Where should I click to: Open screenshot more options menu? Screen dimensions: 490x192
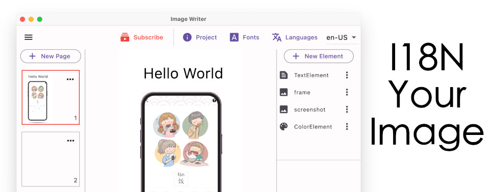pos(347,109)
